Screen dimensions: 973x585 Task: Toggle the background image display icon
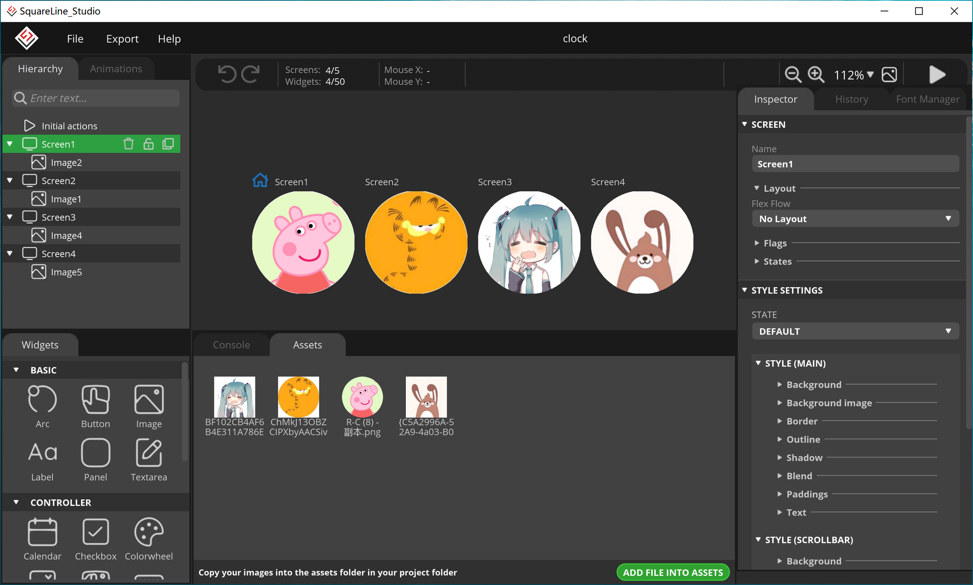(x=889, y=75)
